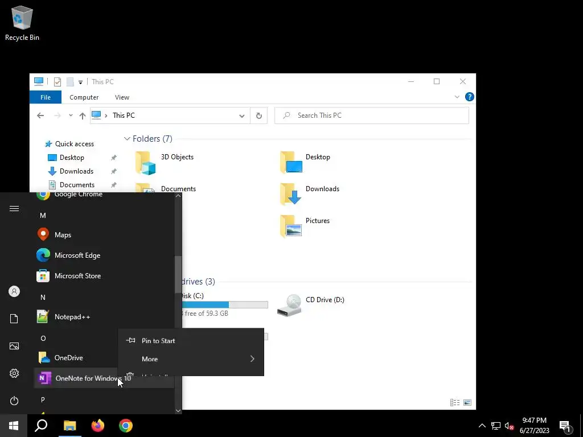Open taskbar Search magnifier

coord(41,426)
